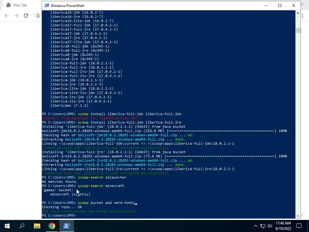Open the volume speaker tray icon
This screenshot has width=309, height=232.
pyautogui.click(x=270, y=226)
